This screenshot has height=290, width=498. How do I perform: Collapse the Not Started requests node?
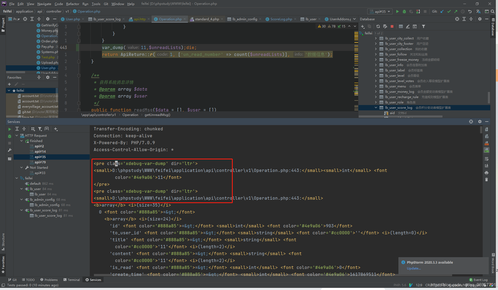pyautogui.click(x=22, y=168)
